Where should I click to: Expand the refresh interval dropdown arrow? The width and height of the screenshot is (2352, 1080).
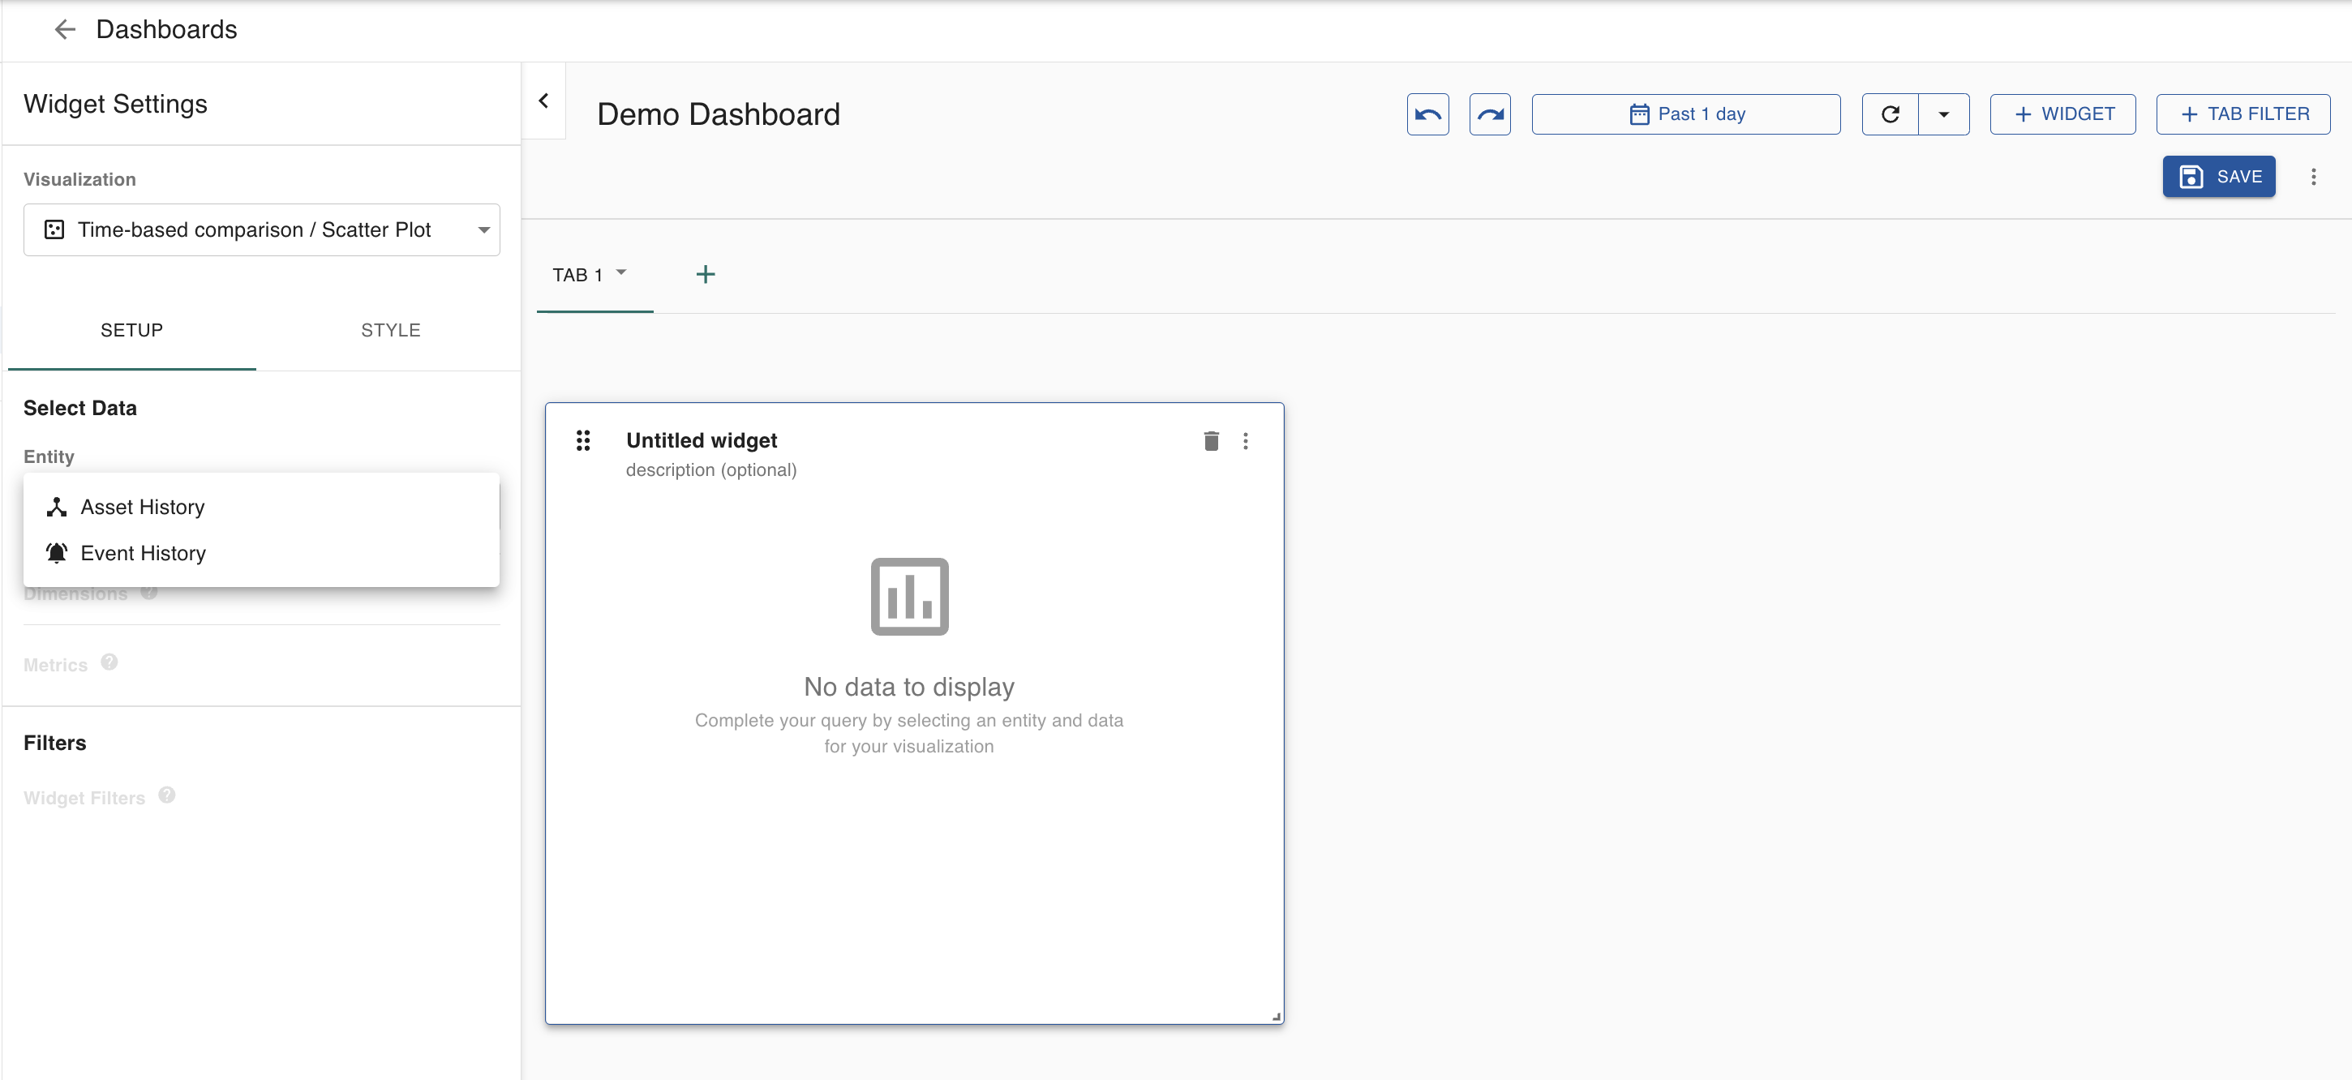pyautogui.click(x=1943, y=114)
